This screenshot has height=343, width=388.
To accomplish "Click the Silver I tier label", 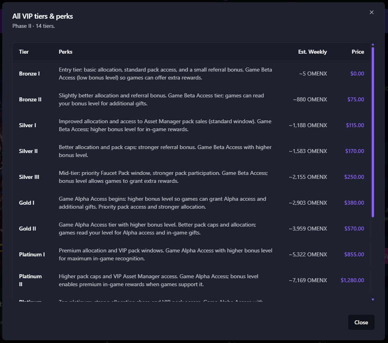I will (x=27, y=125).
